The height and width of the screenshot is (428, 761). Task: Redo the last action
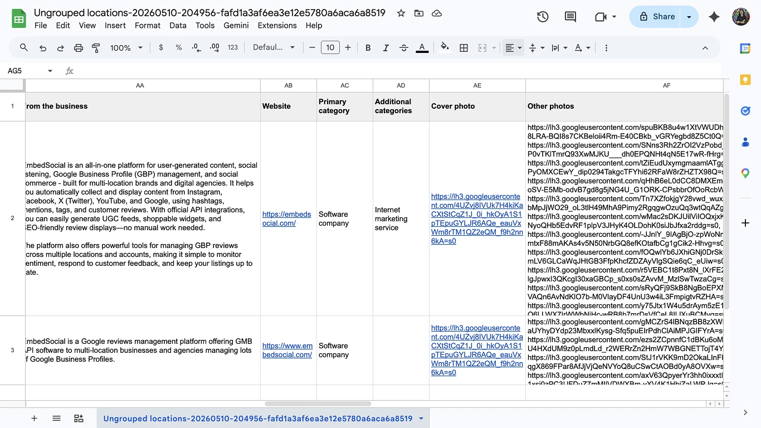point(61,48)
